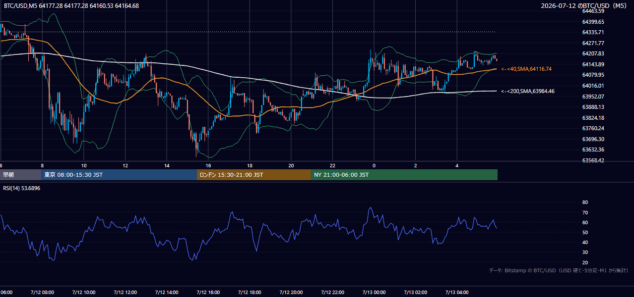Click hour mark 18 on price chart axis

tap(250, 165)
